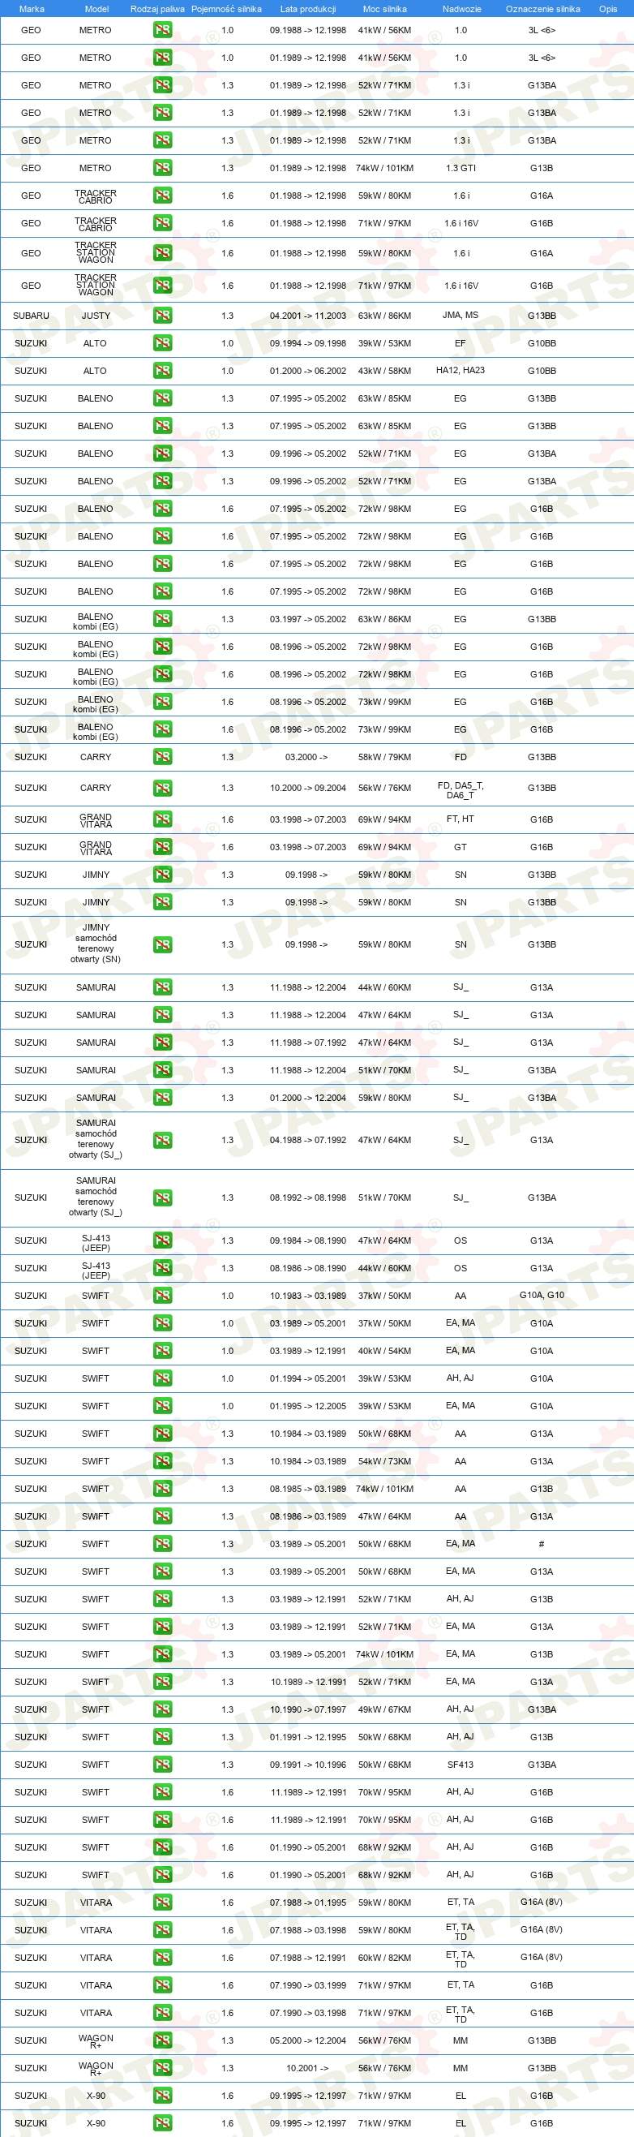Click the Model column header
This screenshot has width=634, height=2137.
point(97,9)
